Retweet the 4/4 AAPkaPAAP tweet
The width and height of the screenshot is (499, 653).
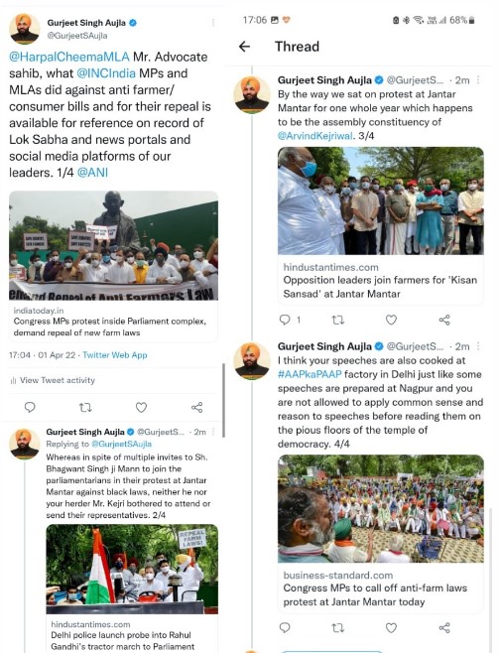[x=337, y=627]
